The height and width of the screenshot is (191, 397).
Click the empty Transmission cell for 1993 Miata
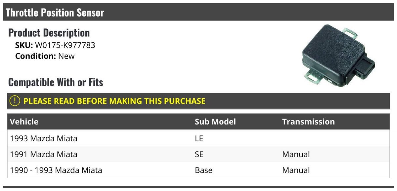coord(334,138)
